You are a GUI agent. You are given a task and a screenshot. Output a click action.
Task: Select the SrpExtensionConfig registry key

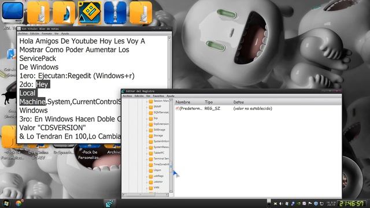pyautogui.click(x=161, y=124)
